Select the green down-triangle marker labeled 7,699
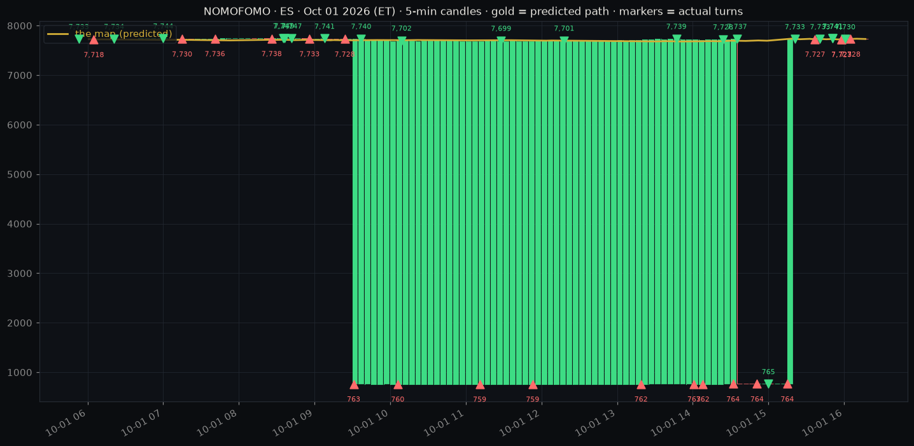Image resolution: width=914 pixels, height=446 pixels. [501, 41]
